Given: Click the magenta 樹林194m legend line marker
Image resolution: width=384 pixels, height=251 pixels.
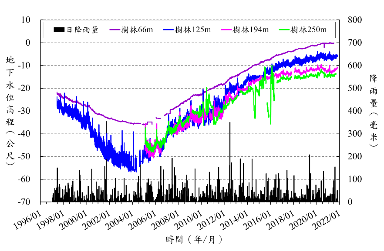Looking at the screenshot, I should [226, 30].
